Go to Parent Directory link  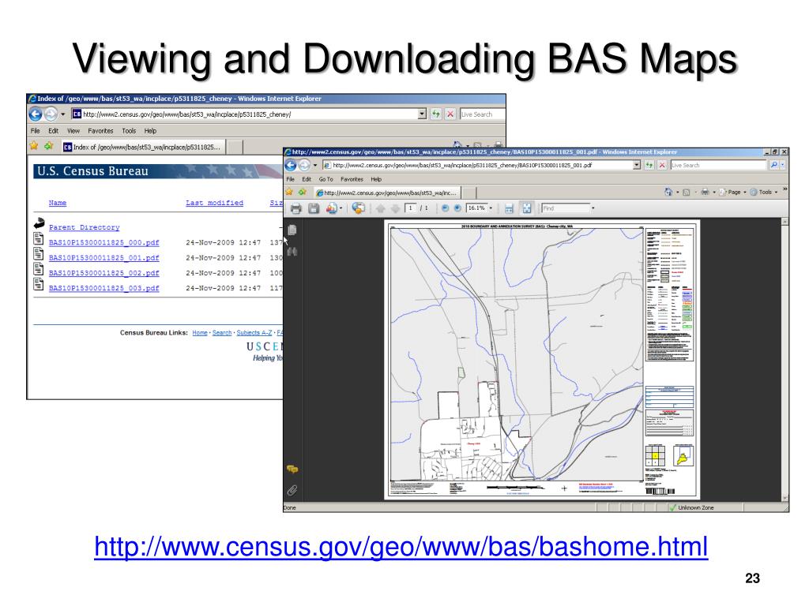pos(84,227)
